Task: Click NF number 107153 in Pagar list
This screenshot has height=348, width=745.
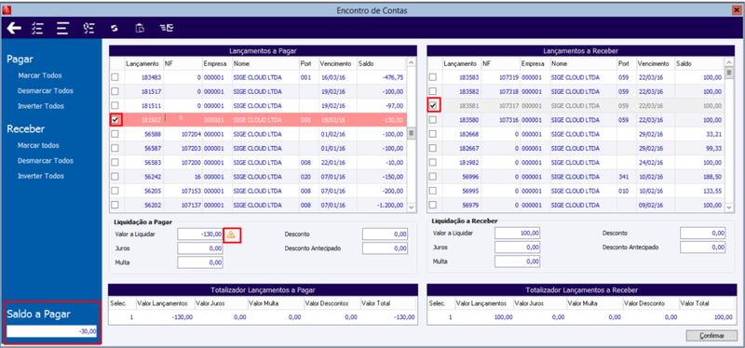Action: pos(191,192)
